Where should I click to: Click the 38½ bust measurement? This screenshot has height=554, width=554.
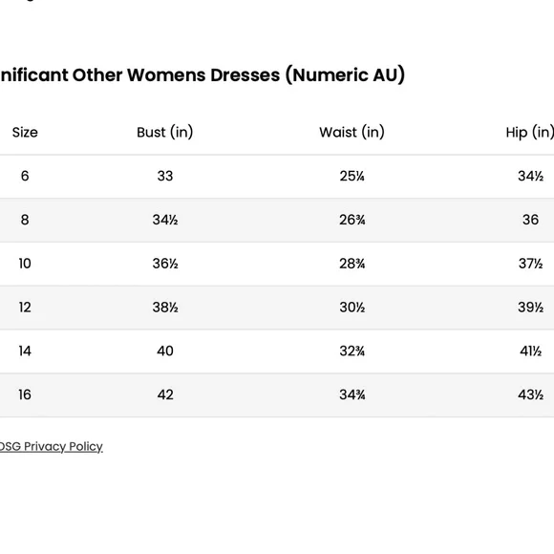pyautogui.click(x=165, y=308)
